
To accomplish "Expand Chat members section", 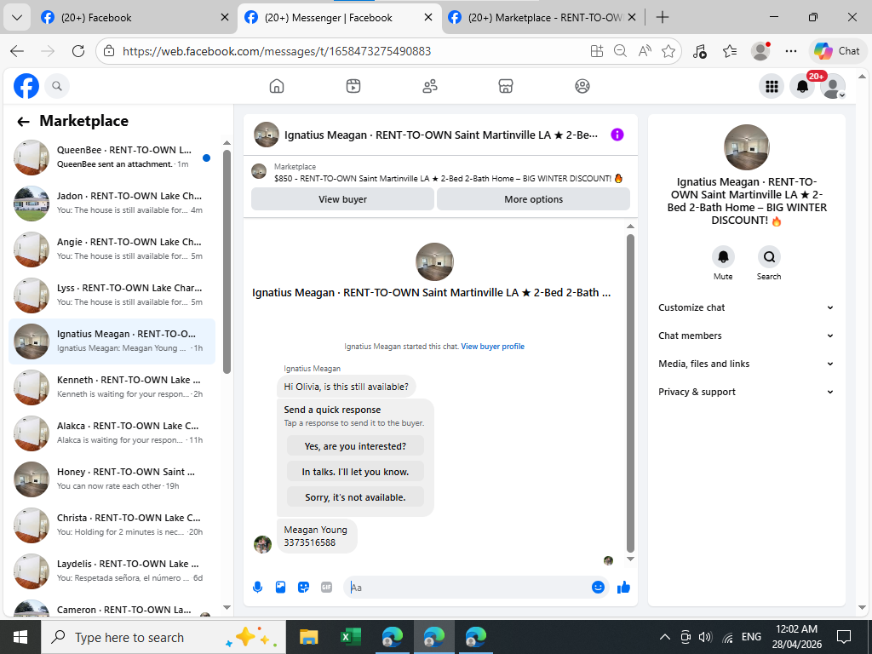I will (746, 336).
